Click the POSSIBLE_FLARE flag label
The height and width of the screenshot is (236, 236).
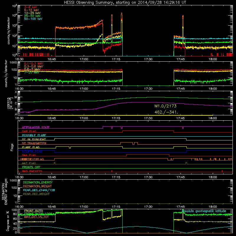click(x=34, y=135)
